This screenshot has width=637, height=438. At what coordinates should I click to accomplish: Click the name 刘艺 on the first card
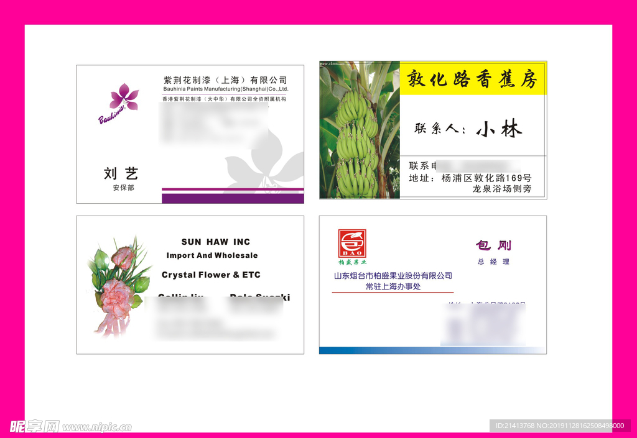click(121, 173)
